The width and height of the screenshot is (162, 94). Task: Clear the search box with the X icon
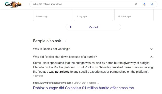point(136,4)
